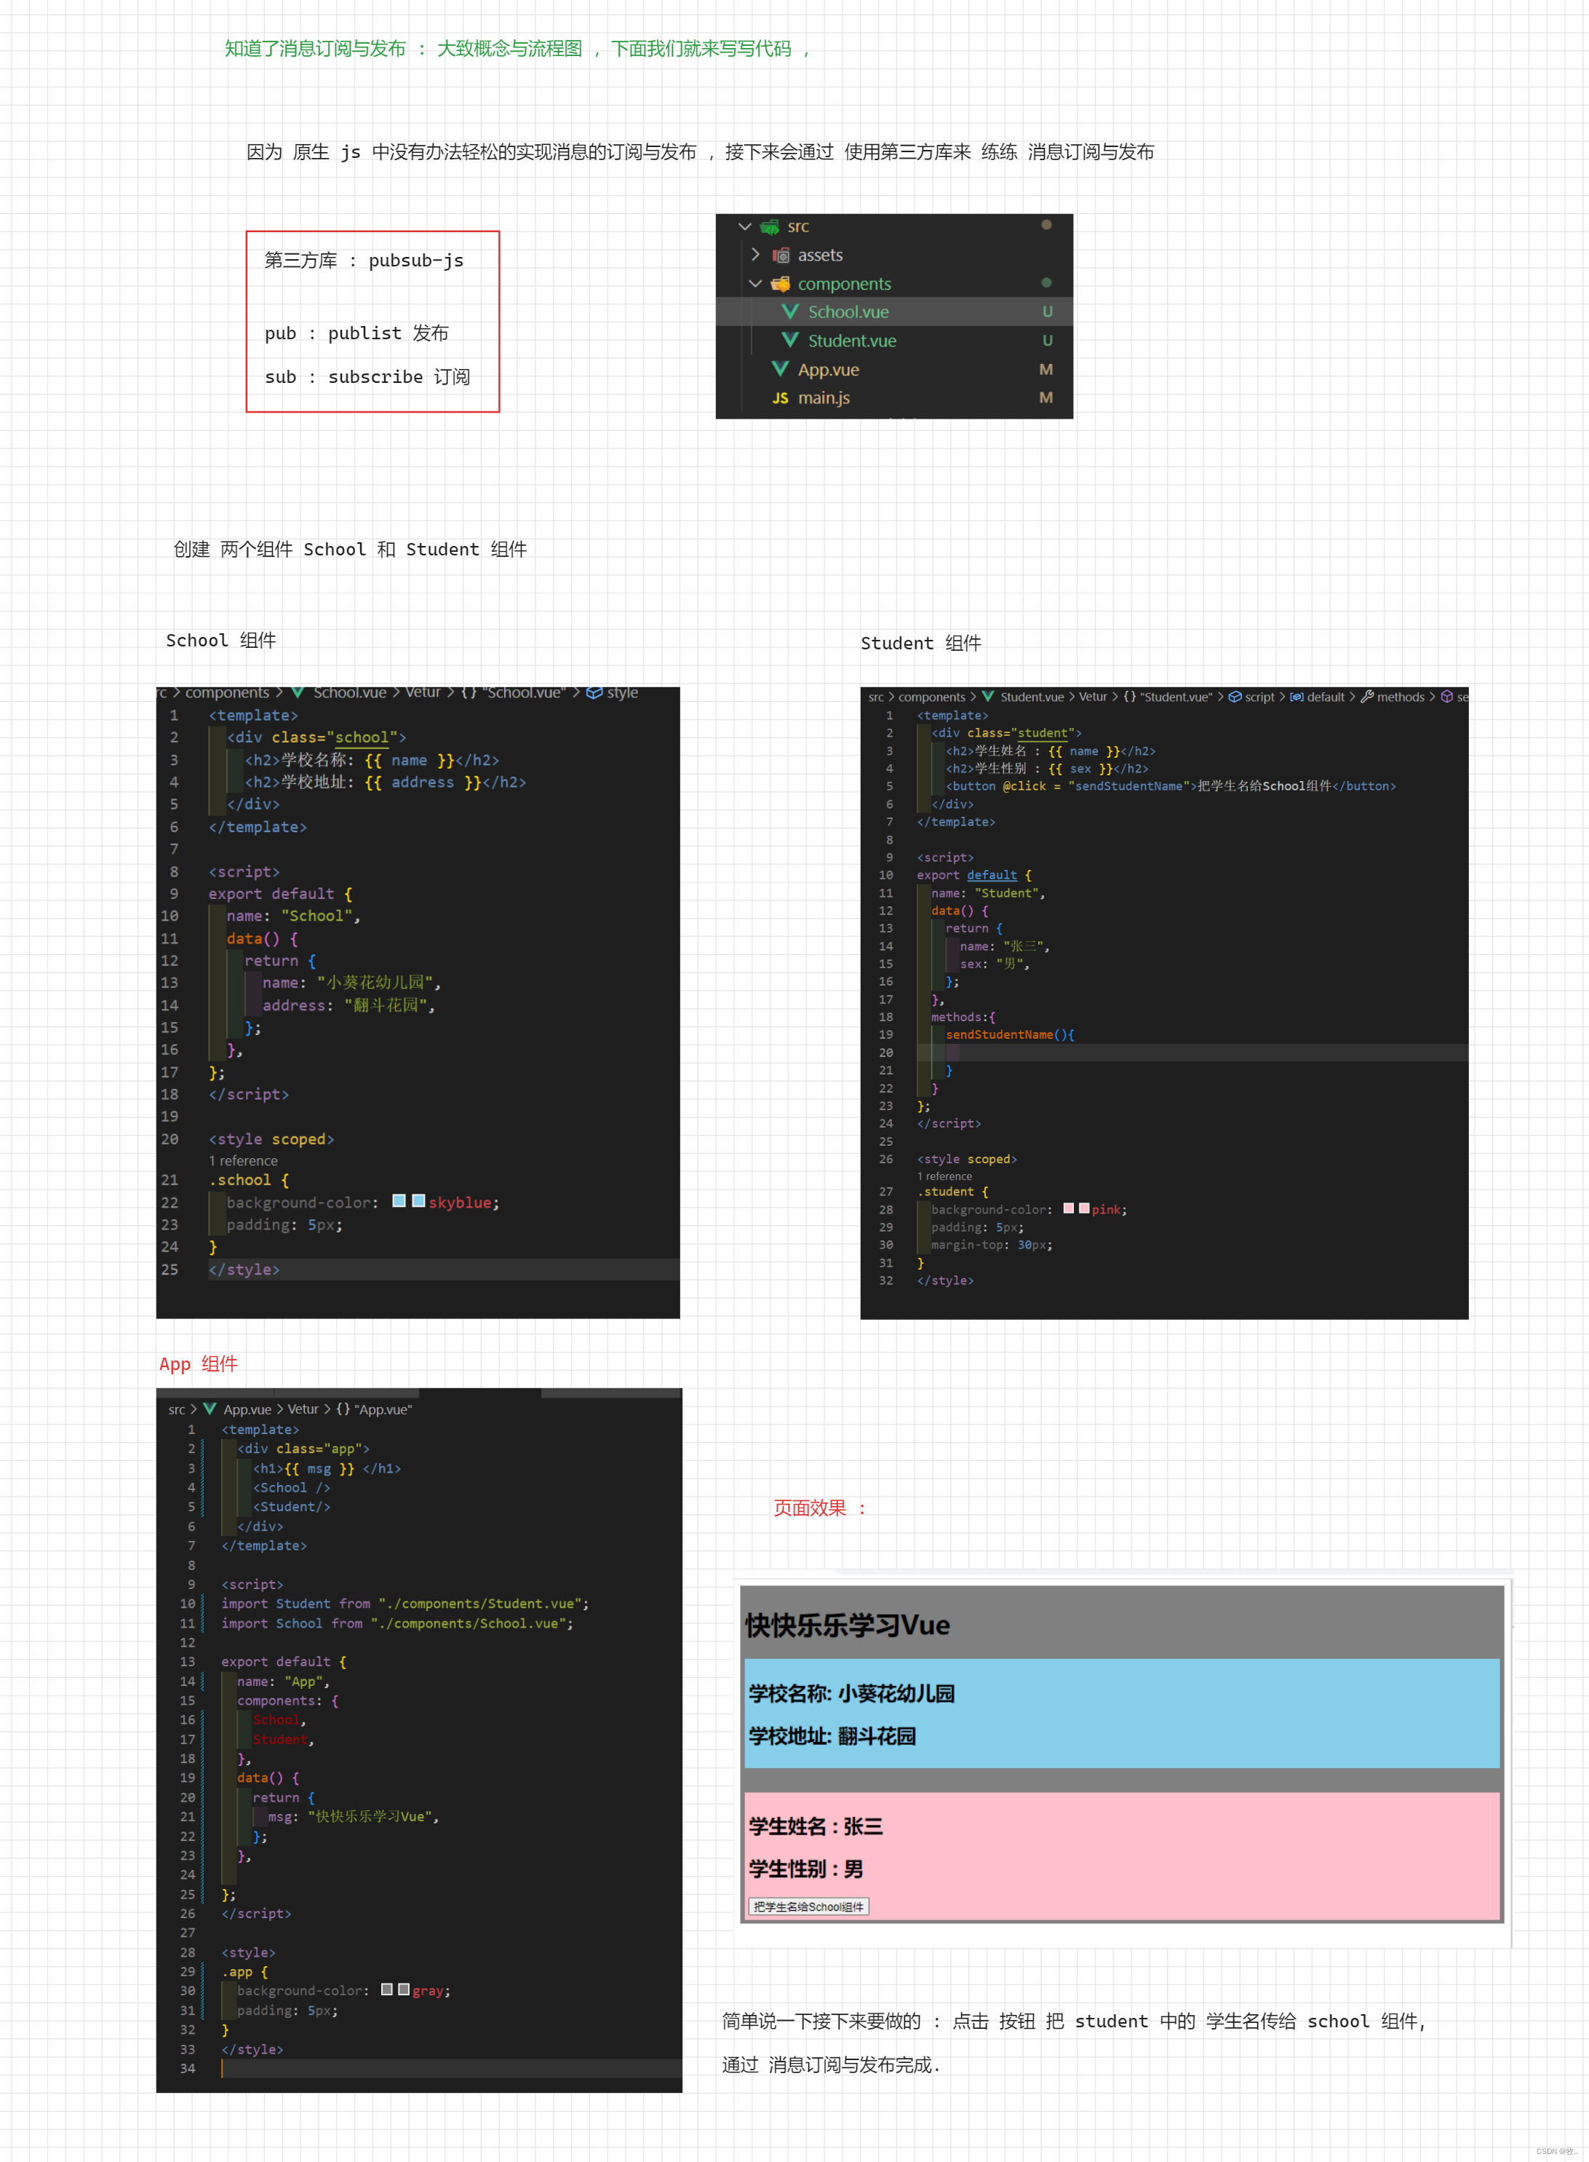The width and height of the screenshot is (1589, 2162).
Task: Open Vetur breadcrumb in Student.vue editor
Action: click(1094, 697)
